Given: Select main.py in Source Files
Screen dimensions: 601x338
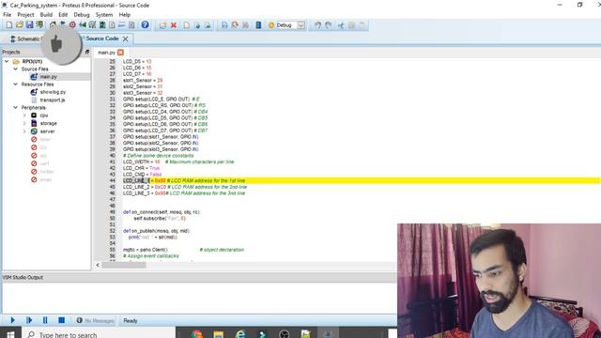Looking at the screenshot, I should click(x=48, y=77).
